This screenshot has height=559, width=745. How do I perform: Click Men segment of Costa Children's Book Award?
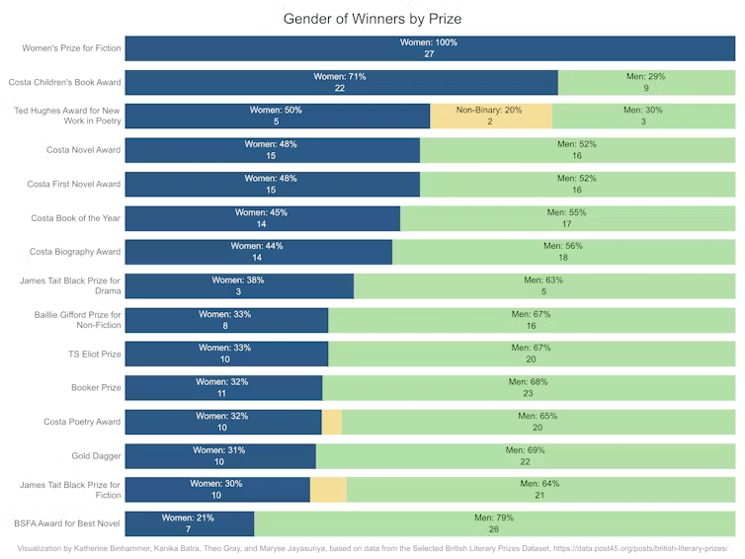pyautogui.click(x=646, y=82)
